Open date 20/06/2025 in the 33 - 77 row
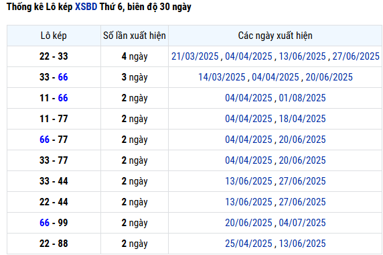Viewport: 383px width, 255px height. [x=302, y=160]
